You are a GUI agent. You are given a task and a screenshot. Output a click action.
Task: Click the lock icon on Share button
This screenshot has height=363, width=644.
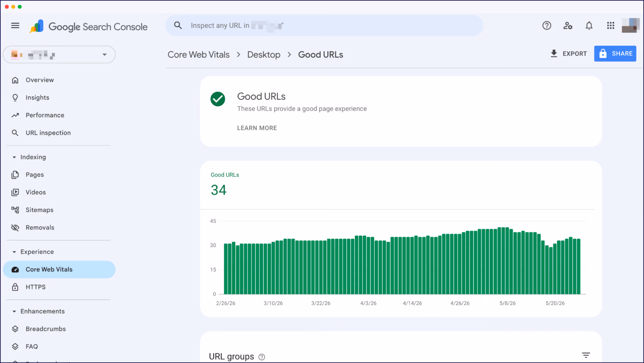[x=603, y=53]
